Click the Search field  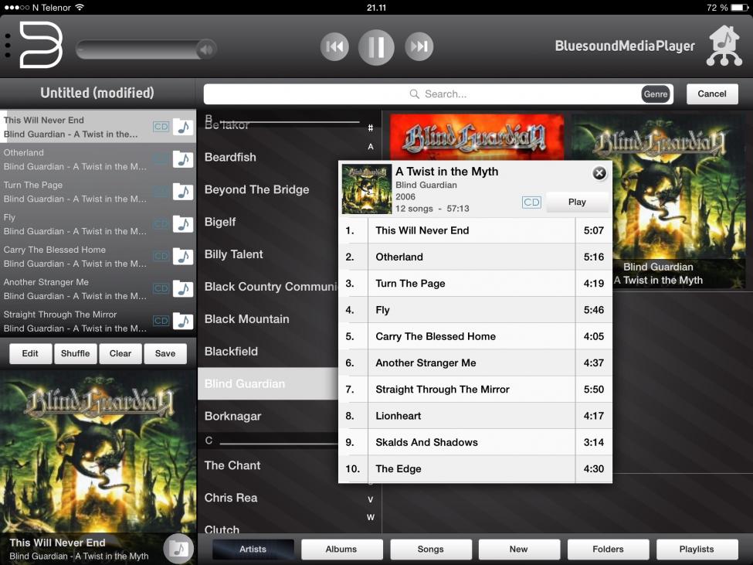coord(438,94)
